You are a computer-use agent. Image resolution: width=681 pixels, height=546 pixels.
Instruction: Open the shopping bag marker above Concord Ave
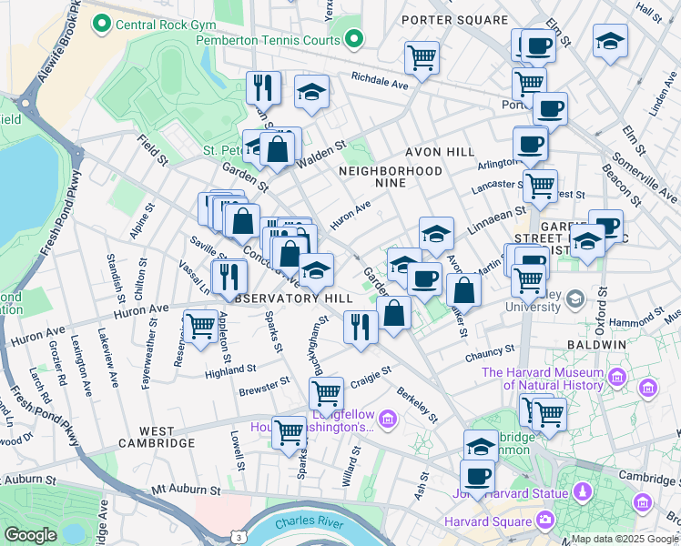pyautogui.click(x=242, y=223)
